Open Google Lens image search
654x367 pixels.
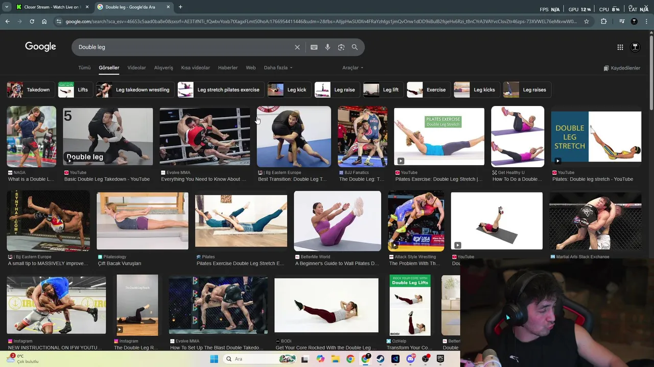point(341,47)
